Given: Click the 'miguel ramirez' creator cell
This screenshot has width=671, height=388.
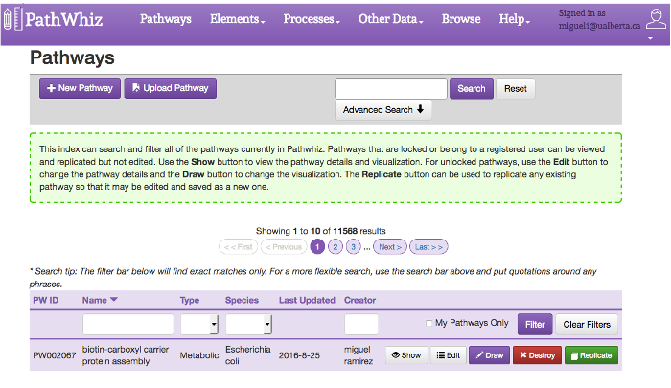Looking at the screenshot, I should 359,355.
